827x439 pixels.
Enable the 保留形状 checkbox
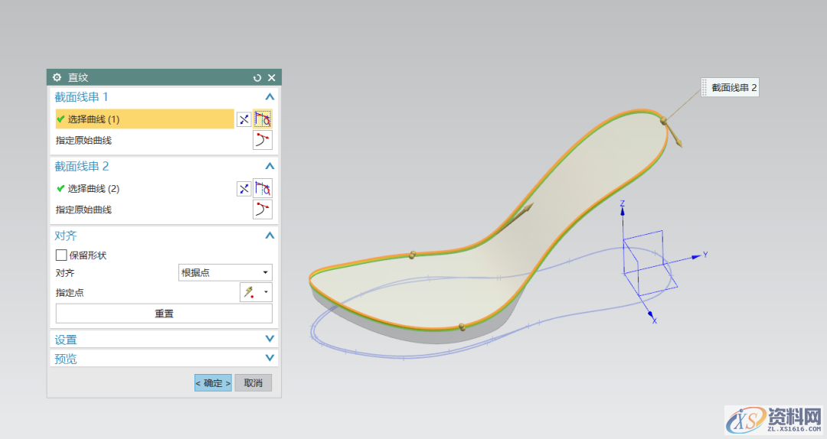pos(61,255)
